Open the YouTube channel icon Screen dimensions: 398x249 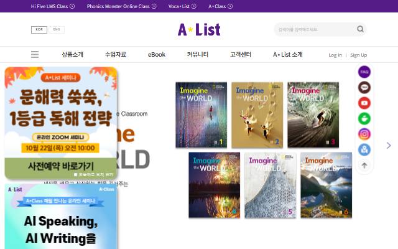[364, 103]
